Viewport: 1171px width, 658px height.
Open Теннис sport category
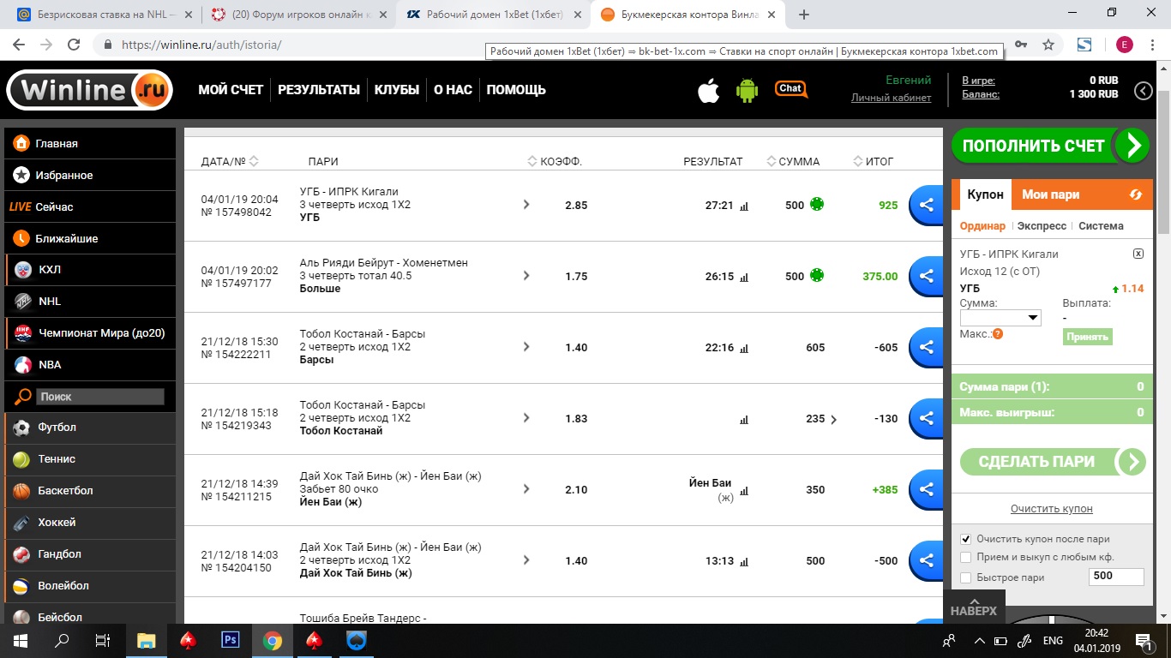pyautogui.click(x=90, y=459)
